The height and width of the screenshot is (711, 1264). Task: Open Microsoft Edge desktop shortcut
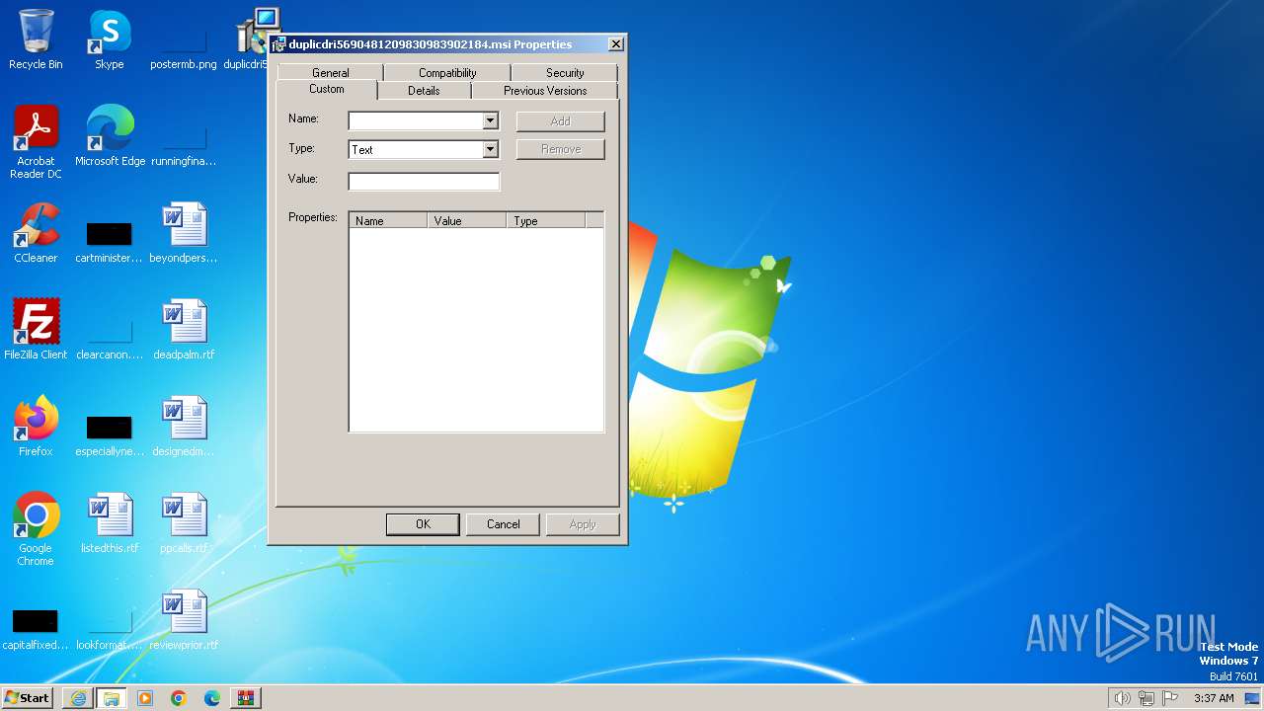coord(110,136)
